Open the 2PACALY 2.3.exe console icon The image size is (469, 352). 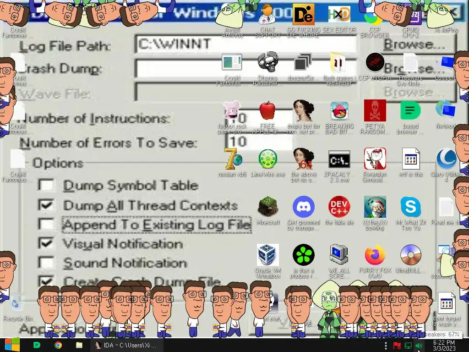point(339,159)
